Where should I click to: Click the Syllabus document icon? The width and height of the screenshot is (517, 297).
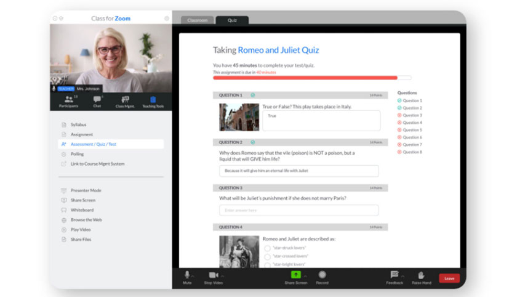coord(64,124)
